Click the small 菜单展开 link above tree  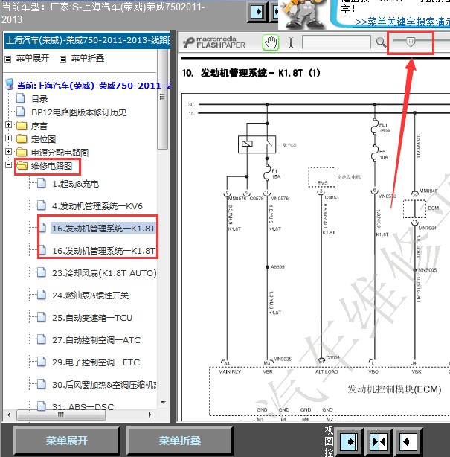32,58
